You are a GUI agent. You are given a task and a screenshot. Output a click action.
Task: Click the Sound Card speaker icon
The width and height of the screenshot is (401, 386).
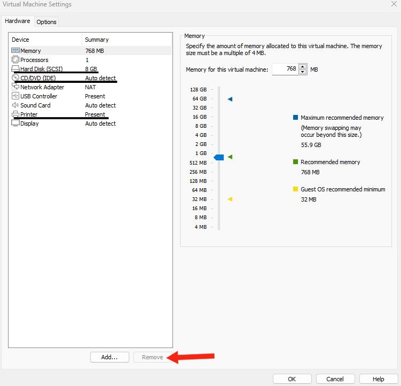pyautogui.click(x=15, y=105)
